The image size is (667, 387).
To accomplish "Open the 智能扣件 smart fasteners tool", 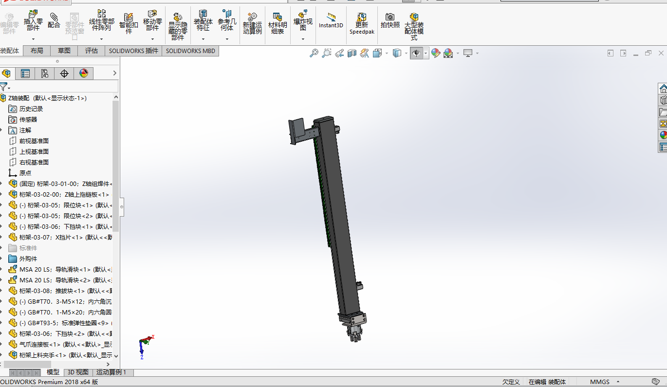I will click(x=129, y=23).
